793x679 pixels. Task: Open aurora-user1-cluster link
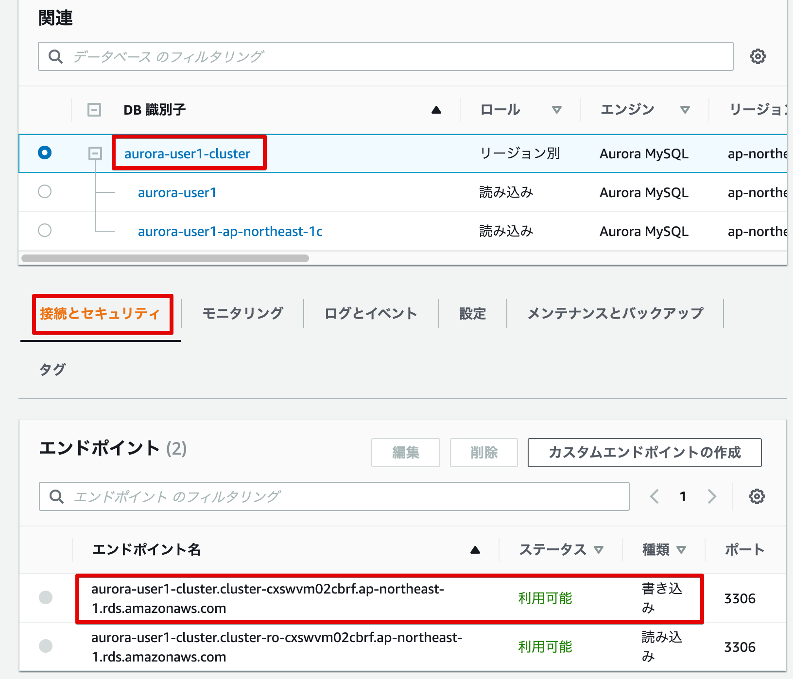188,153
